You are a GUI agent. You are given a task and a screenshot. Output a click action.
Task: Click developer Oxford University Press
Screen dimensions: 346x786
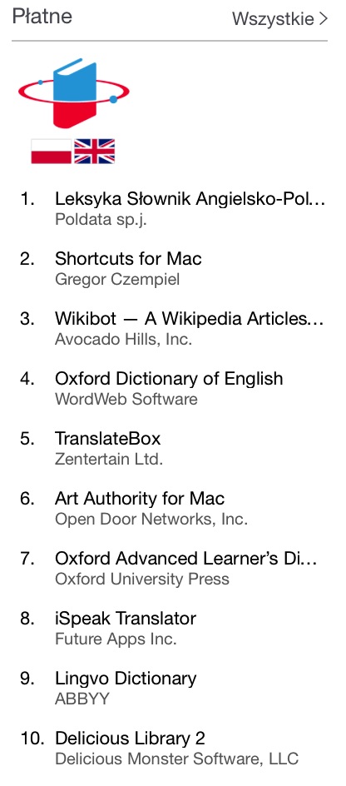[141, 579]
